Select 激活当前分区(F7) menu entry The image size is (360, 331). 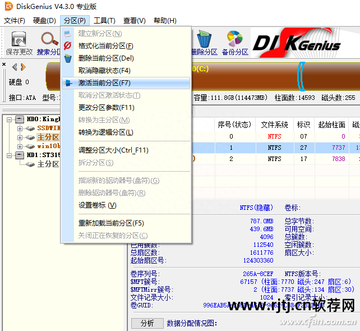coord(126,83)
